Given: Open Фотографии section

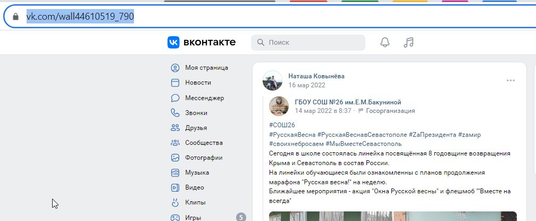Looking at the screenshot, I should pyautogui.click(x=204, y=158).
